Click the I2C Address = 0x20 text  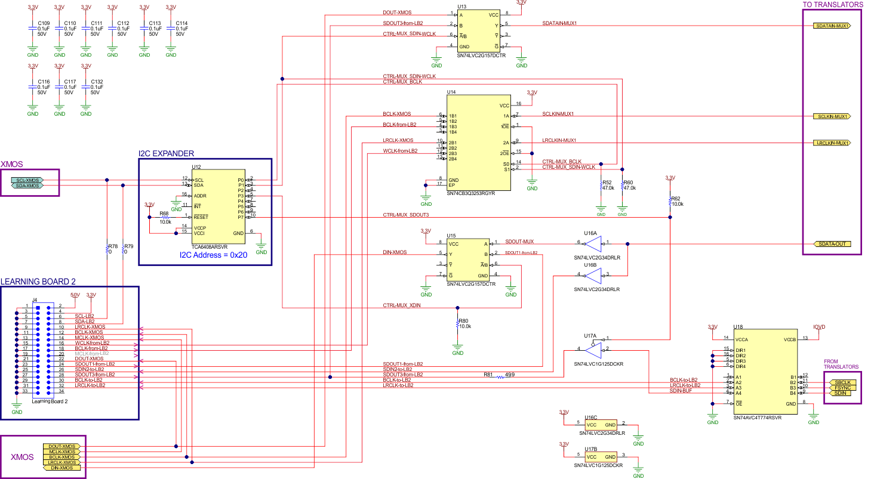point(214,254)
